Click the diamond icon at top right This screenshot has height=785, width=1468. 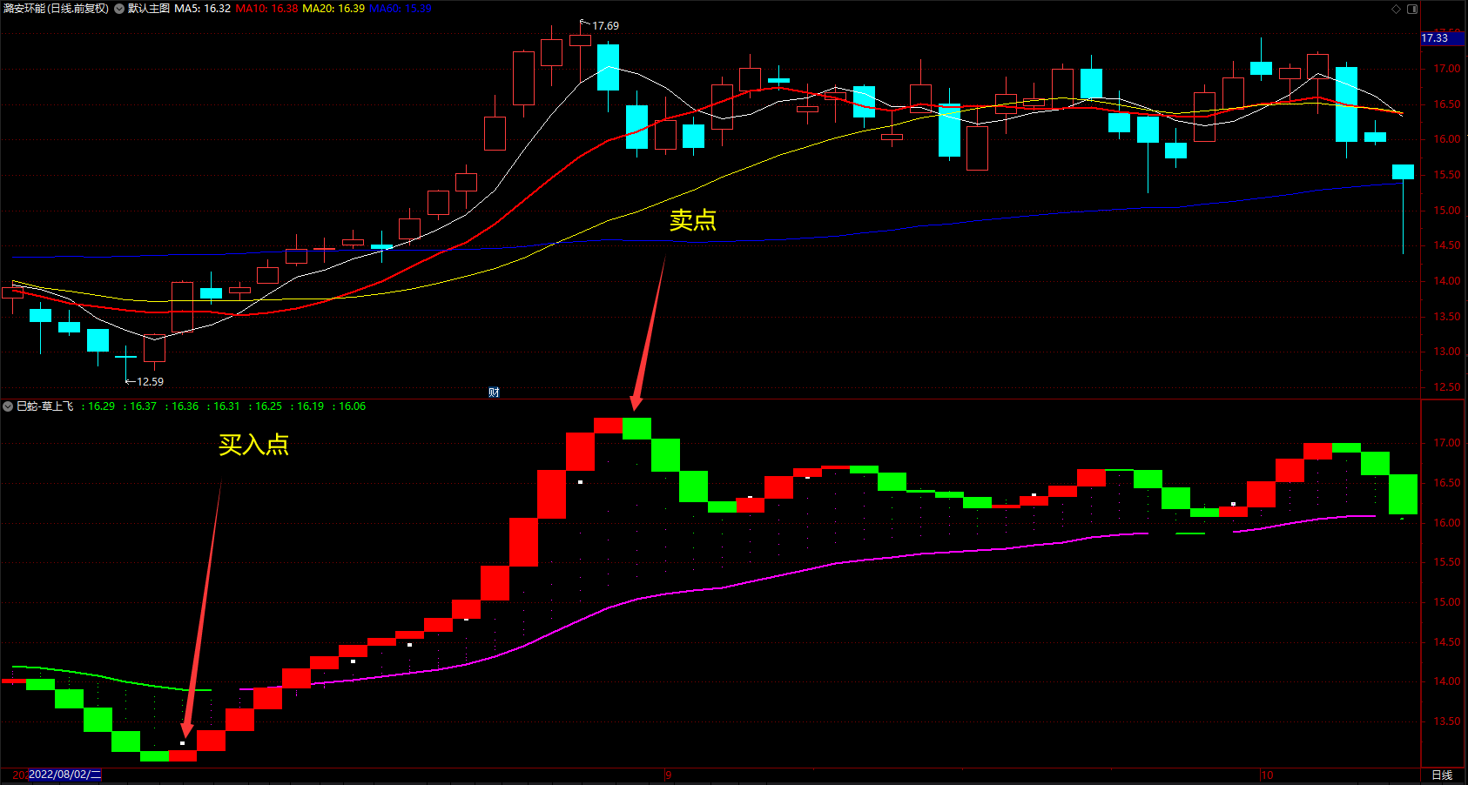(x=1397, y=9)
